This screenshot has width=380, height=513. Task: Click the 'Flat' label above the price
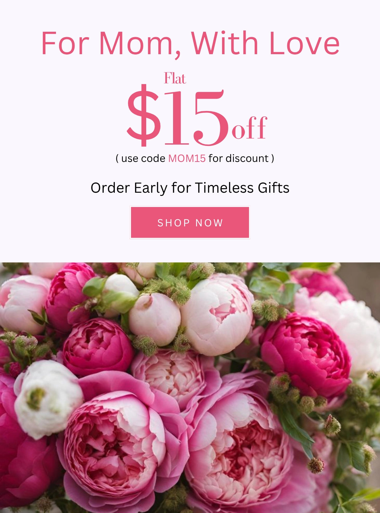(175, 78)
